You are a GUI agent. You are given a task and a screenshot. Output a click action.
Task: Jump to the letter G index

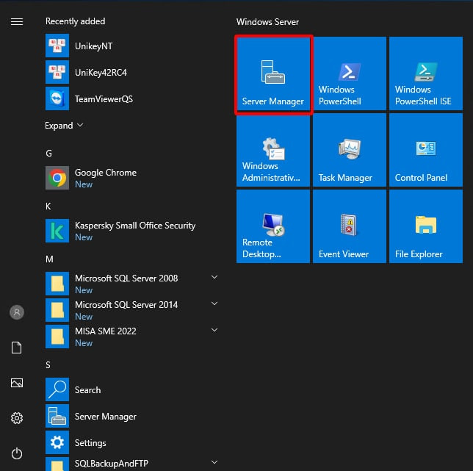tap(49, 154)
